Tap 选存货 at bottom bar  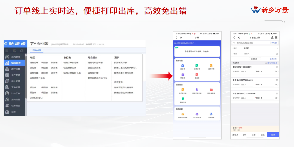(235, 135)
